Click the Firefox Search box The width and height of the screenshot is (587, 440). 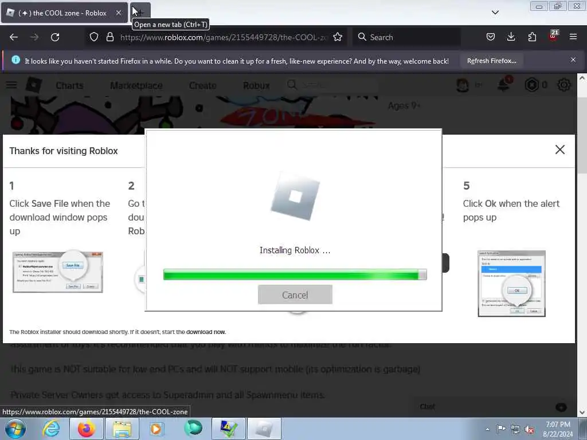(406, 37)
